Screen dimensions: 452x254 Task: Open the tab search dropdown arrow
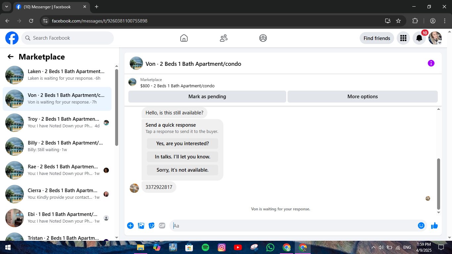coord(6,7)
